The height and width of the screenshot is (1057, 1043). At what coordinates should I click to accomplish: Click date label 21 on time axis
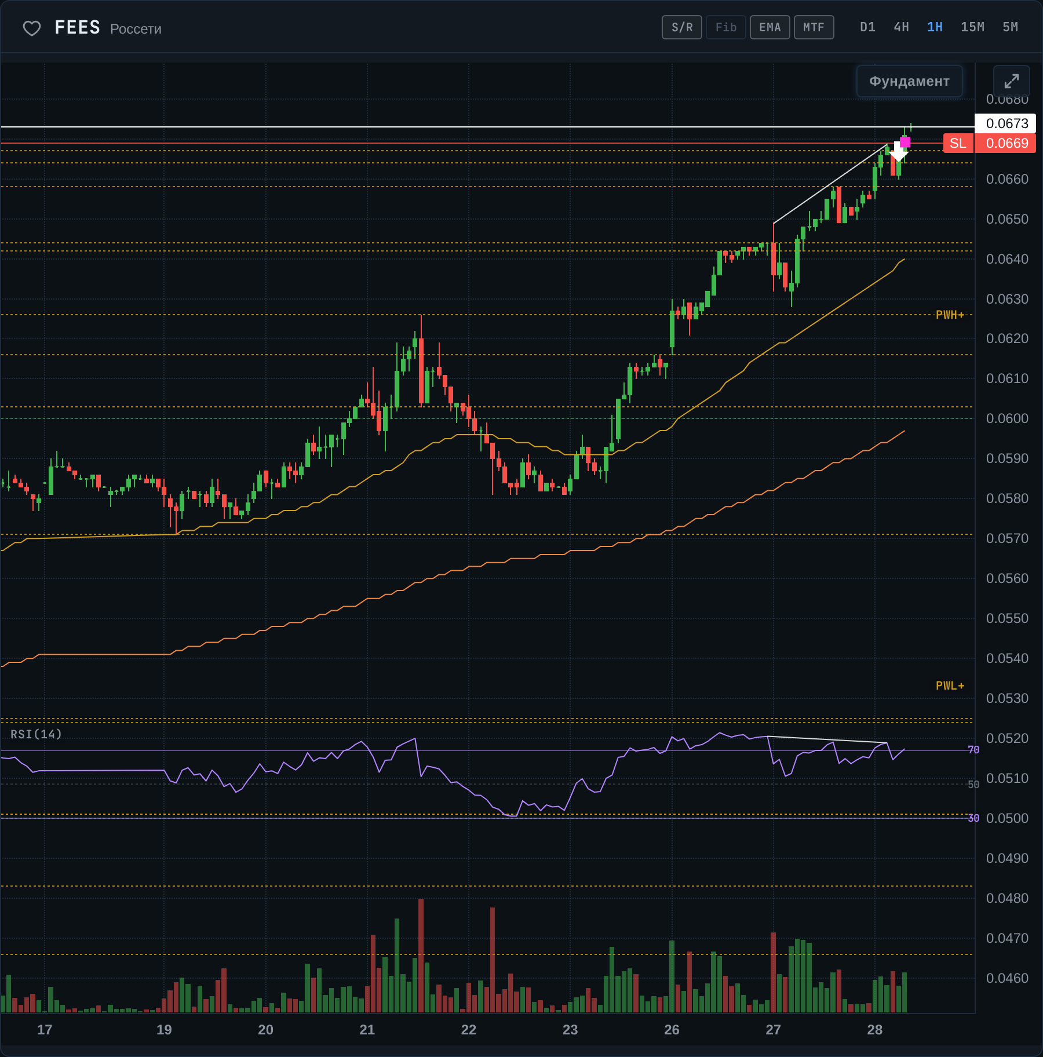(367, 1030)
